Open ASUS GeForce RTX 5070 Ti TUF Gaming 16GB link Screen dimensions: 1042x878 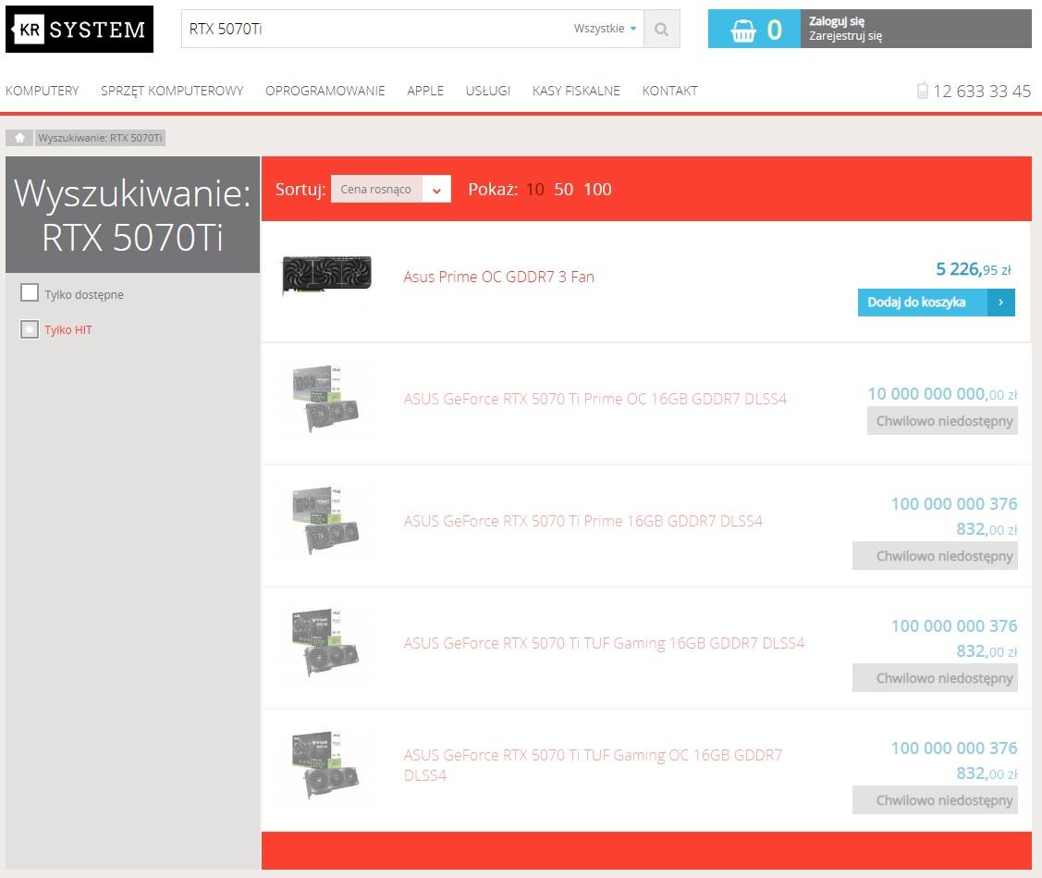coord(604,643)
